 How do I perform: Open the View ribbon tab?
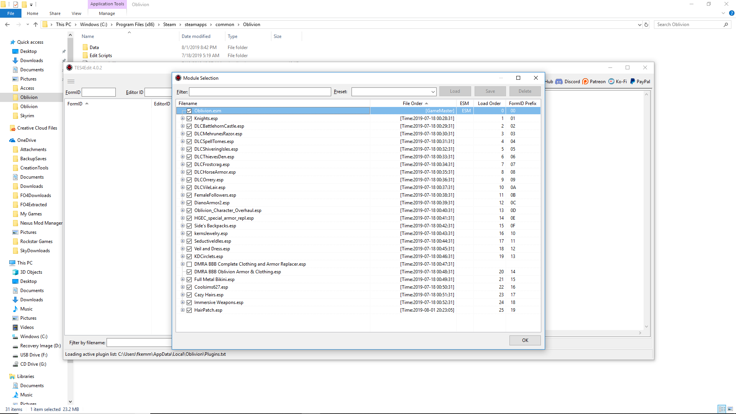coord(76,13)
